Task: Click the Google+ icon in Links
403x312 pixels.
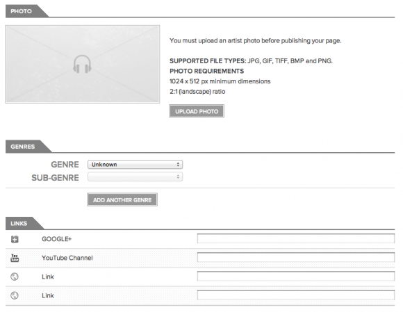Action: click(x=15, y=239)
